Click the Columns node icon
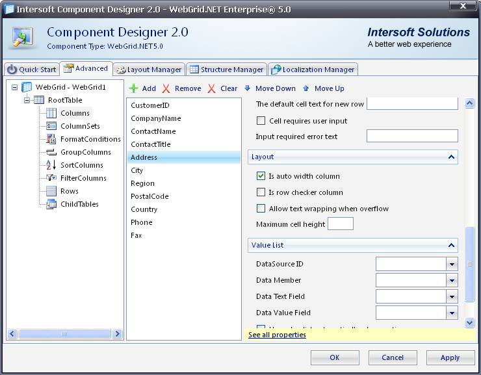 51,113
